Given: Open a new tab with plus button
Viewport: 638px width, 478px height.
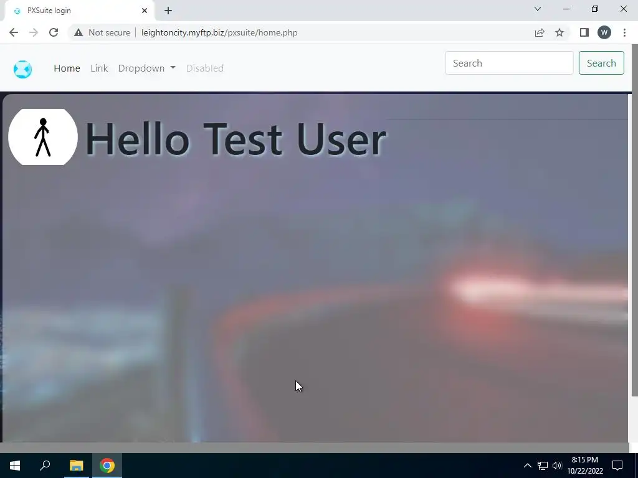Looking at the screenshot, I should tap(168, 11).
